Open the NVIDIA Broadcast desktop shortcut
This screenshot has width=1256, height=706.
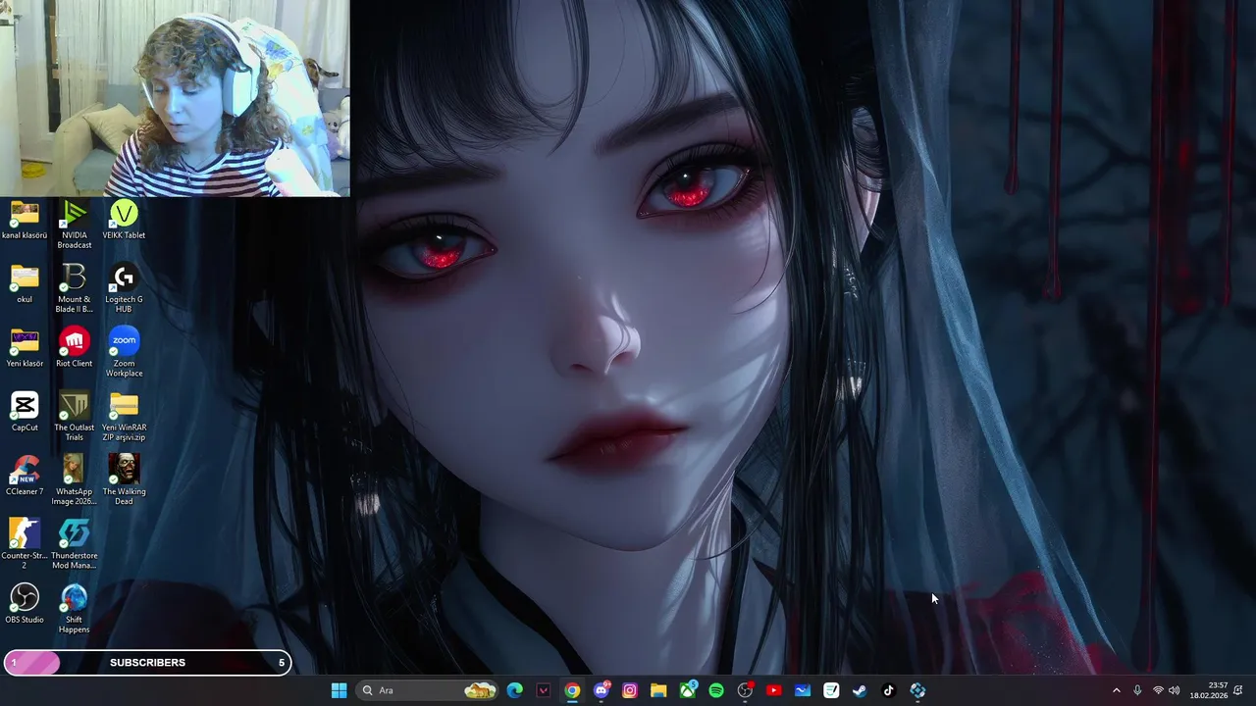(x=75, y=224)
